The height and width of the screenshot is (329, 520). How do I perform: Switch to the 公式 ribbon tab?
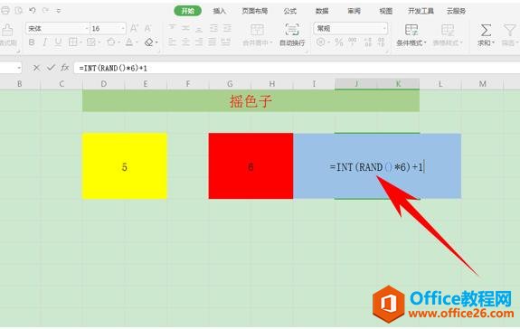point(290,11)
